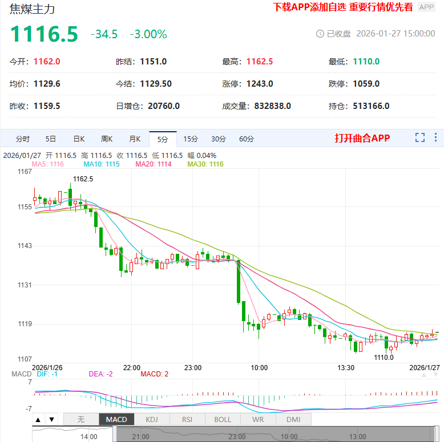This screenshot has height=442, width=444.
Task: Select the 月K tab
Action: click(x=135, y=139)
